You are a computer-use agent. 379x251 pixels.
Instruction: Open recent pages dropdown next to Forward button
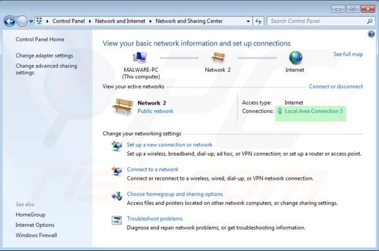[31, 21]
